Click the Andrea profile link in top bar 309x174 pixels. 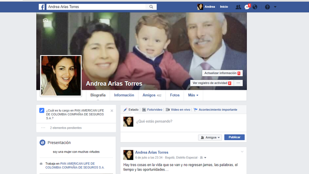tap(210, 7)
